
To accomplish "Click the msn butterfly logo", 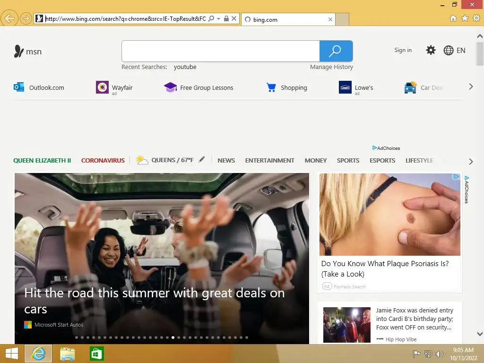I will [x=28, y=51].
